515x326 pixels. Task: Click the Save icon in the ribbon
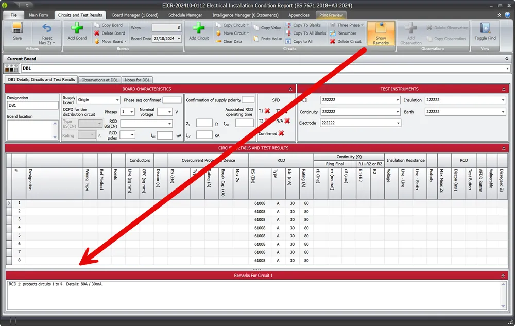(17, 29)
